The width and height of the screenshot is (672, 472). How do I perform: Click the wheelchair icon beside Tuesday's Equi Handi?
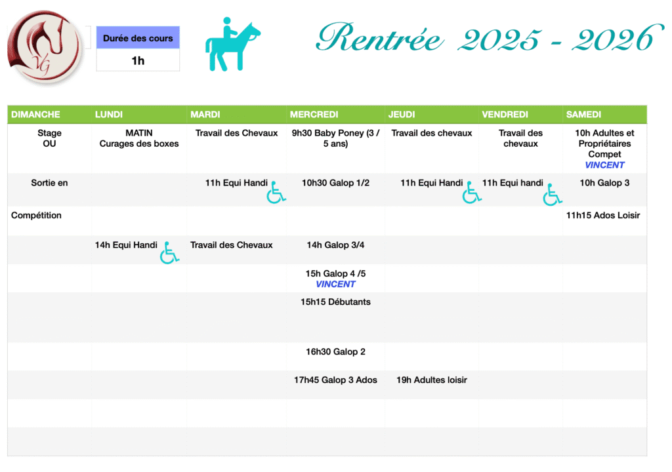276,193
